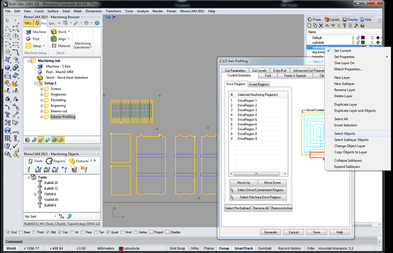Toggle the Disable osnap checkbox
The width and height of the screenshot is (393, 253).
point(167,232)
